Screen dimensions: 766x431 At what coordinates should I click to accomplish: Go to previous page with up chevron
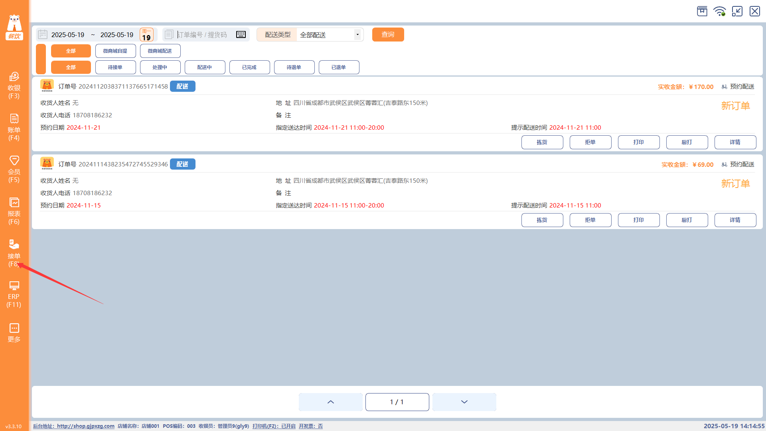(330, 402)
